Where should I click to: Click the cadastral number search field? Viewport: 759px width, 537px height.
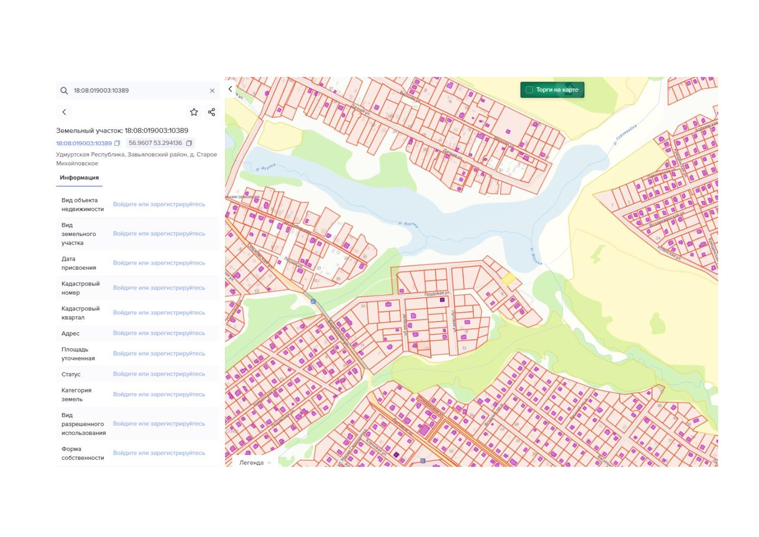138,91
